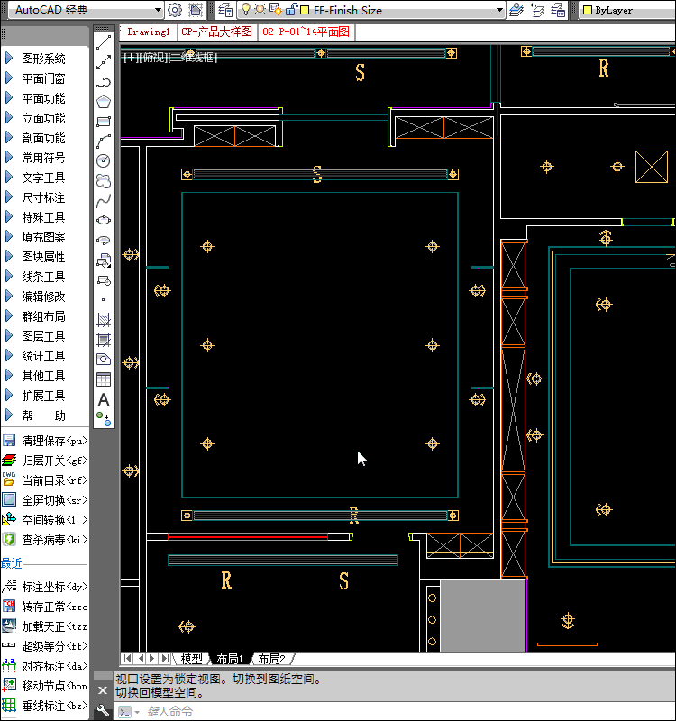676x721 pixels.
Task: Click 全屏切换<sr> command
Action: [44, 500]
